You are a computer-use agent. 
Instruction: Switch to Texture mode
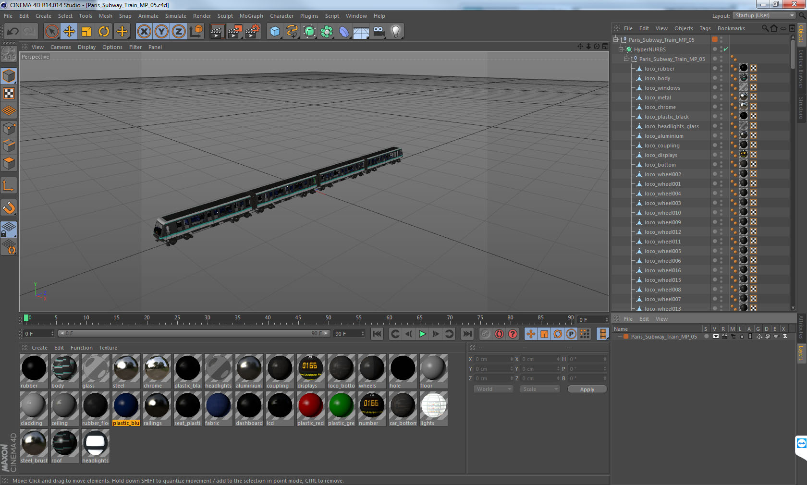[x=9, y=93]
